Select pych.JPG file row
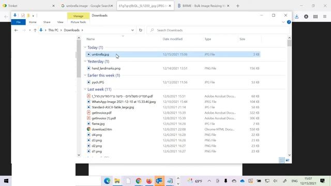The width and height of the screenshot is (331, 186). [173, 82]
